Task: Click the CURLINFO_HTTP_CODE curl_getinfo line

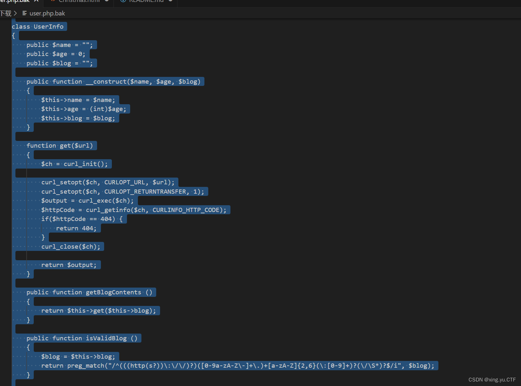Action: pos(134,210)
